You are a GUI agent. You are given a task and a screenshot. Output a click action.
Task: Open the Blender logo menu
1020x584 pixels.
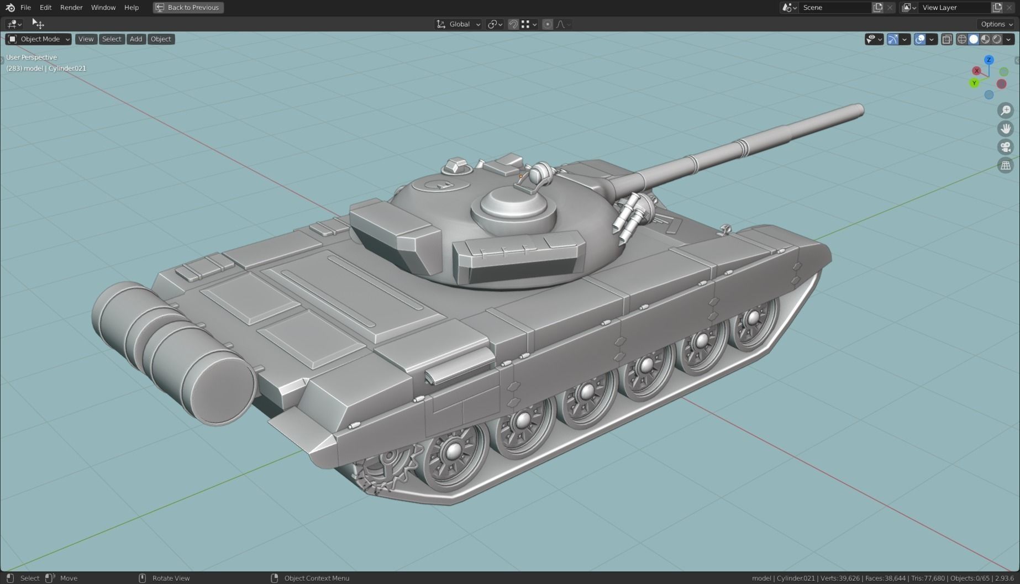[x=10, y=7]
